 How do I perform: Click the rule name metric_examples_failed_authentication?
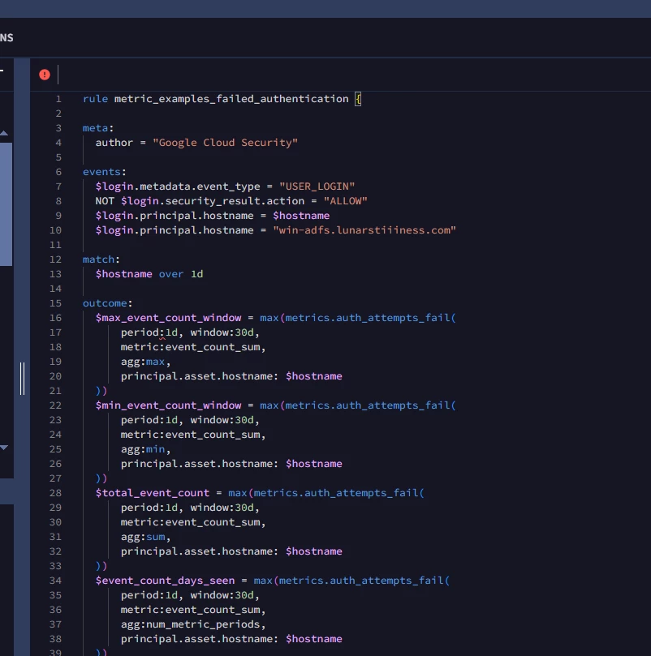point(231,99)
